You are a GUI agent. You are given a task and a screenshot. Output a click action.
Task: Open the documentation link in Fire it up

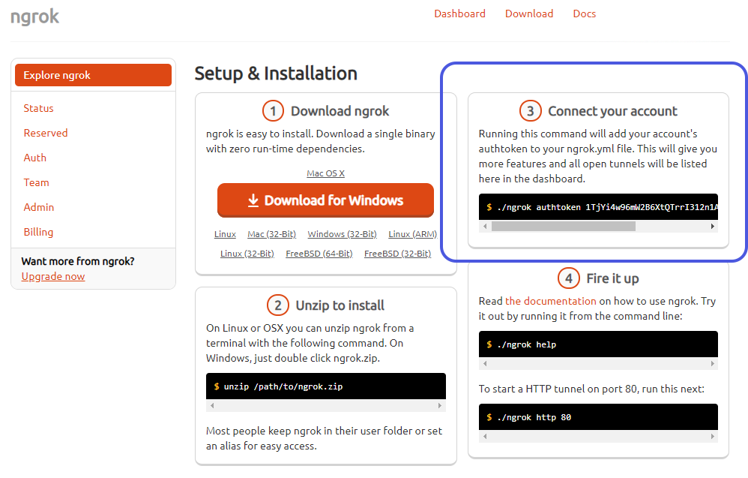(x=551, y=301)
